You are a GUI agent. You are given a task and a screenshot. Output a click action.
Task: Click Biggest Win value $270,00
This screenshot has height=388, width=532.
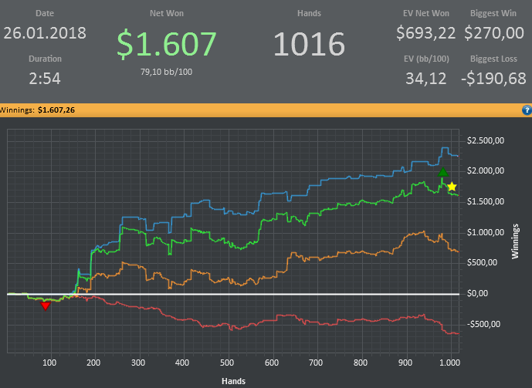[494, 33]
